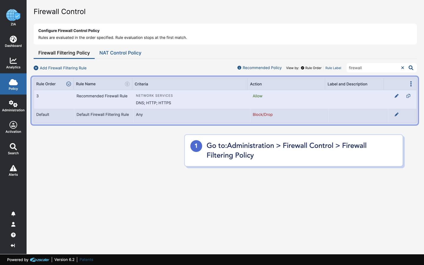The height and width of the screenshot is (265, 424).
Task: Open the table options three-dot menu
Action: tap(411, 84)
